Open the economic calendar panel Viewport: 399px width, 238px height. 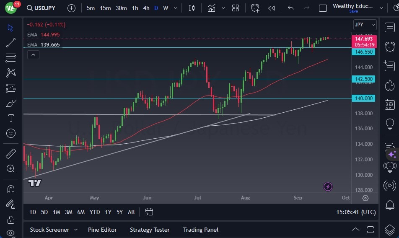[390, 105]
